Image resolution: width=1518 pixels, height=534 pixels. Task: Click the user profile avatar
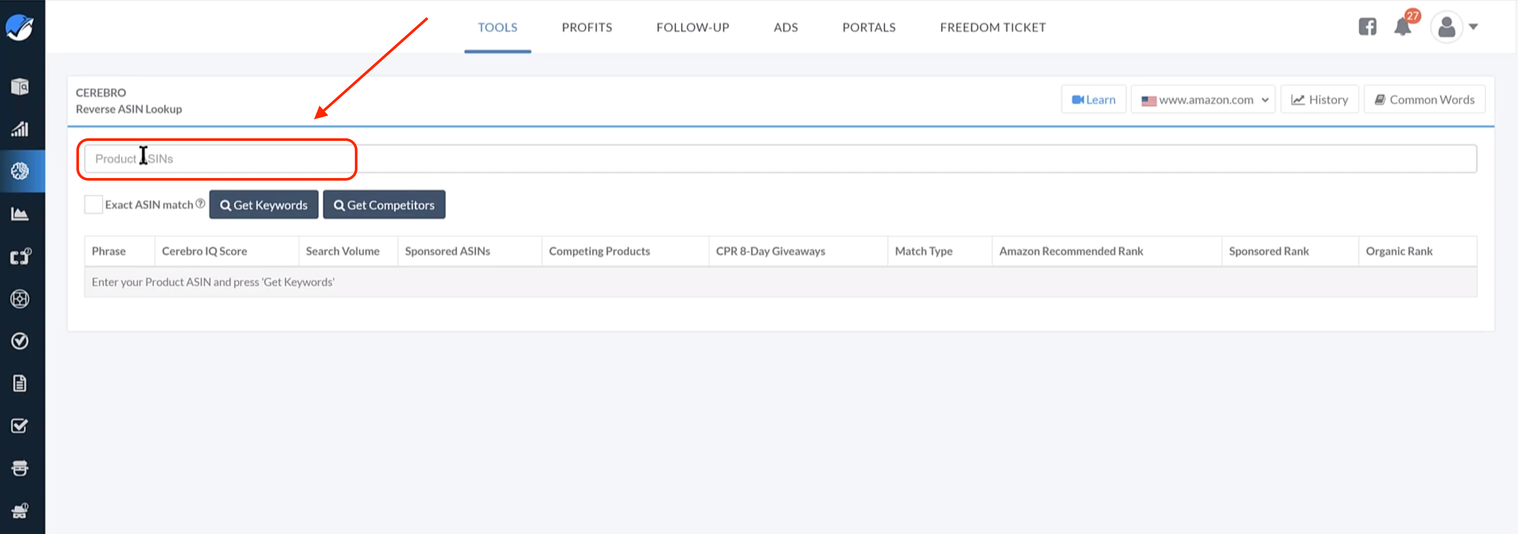(x=1446, y=27)
